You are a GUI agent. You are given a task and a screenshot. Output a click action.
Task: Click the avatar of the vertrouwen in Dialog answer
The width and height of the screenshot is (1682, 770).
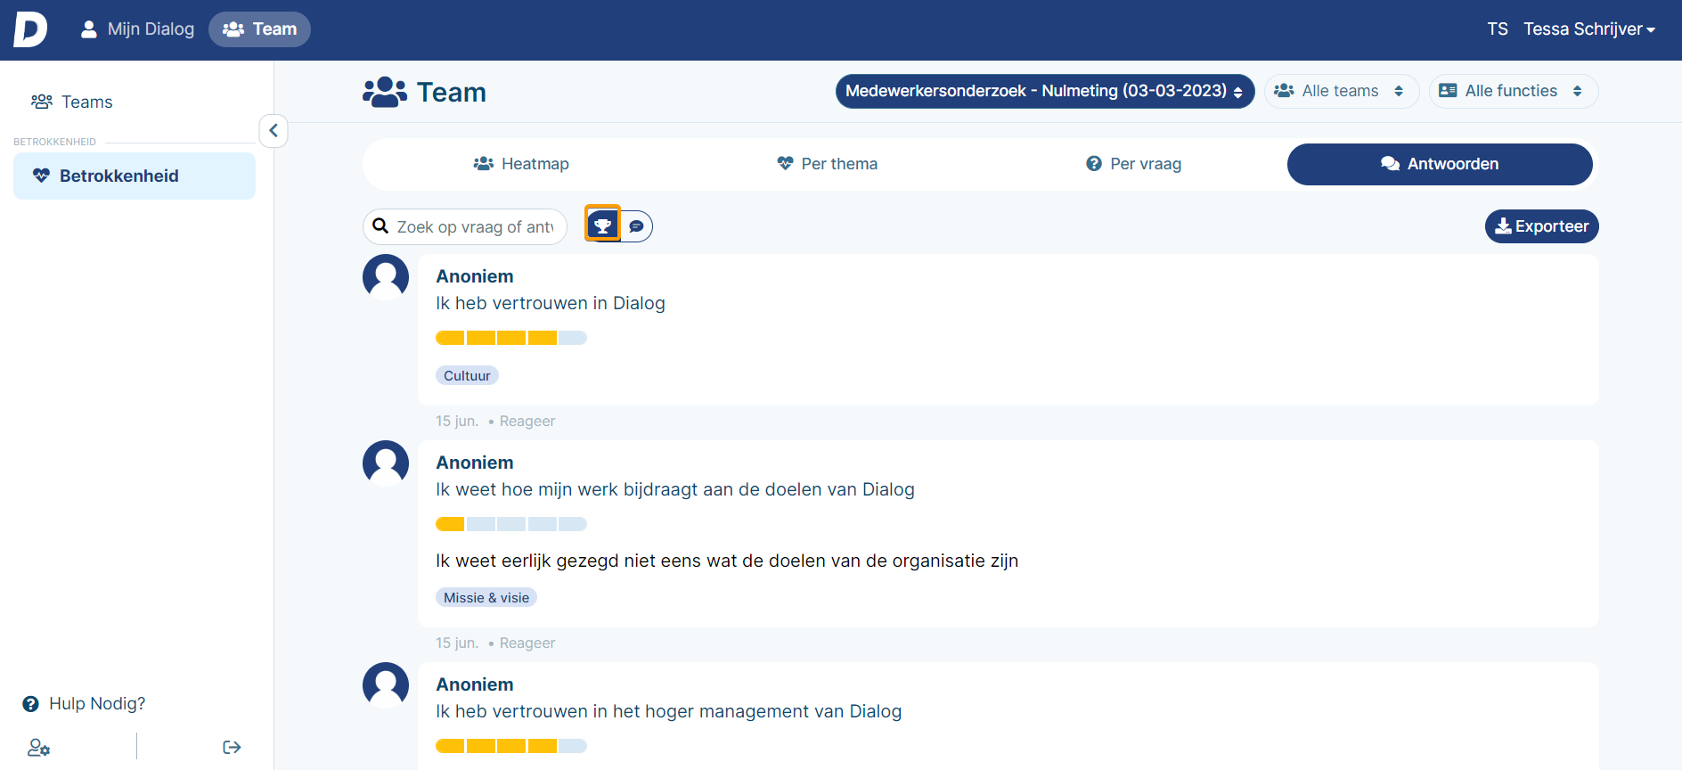coord(386,277)
